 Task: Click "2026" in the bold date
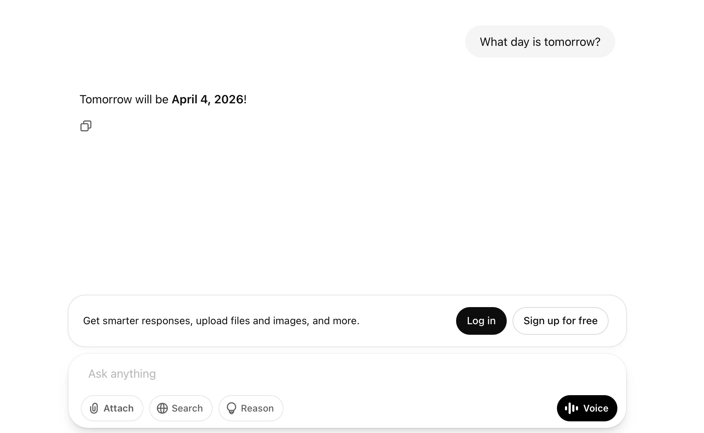coord(229,99)
